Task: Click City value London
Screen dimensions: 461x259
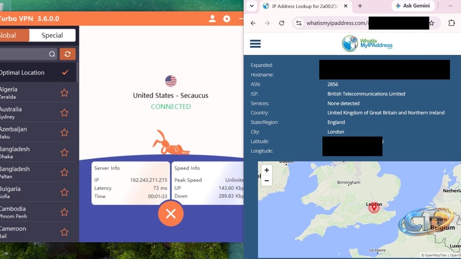Action: (x=336, y=132)
